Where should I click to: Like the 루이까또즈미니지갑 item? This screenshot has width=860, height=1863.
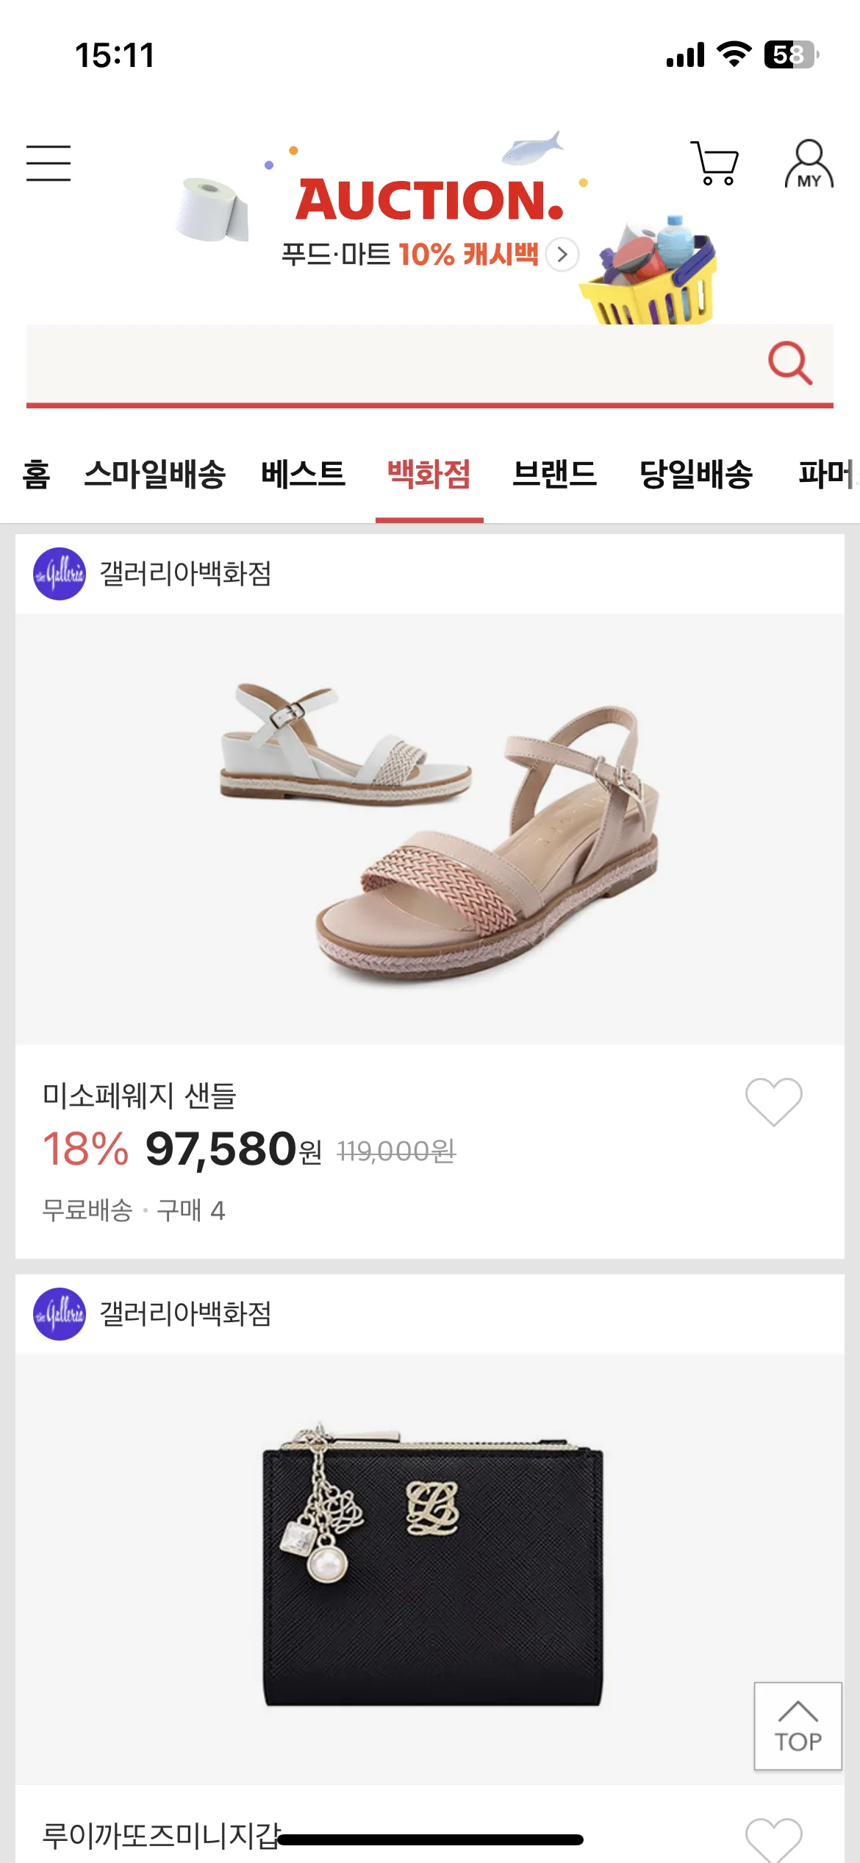[773, 1839]
